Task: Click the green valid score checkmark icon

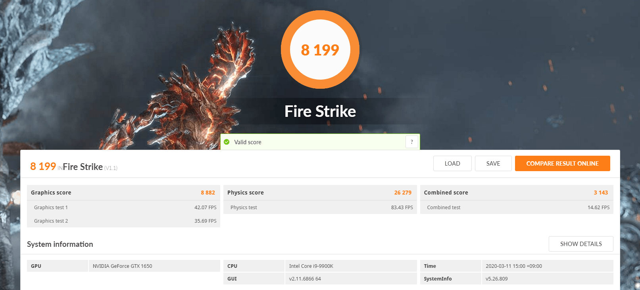Action: [227, 142]
